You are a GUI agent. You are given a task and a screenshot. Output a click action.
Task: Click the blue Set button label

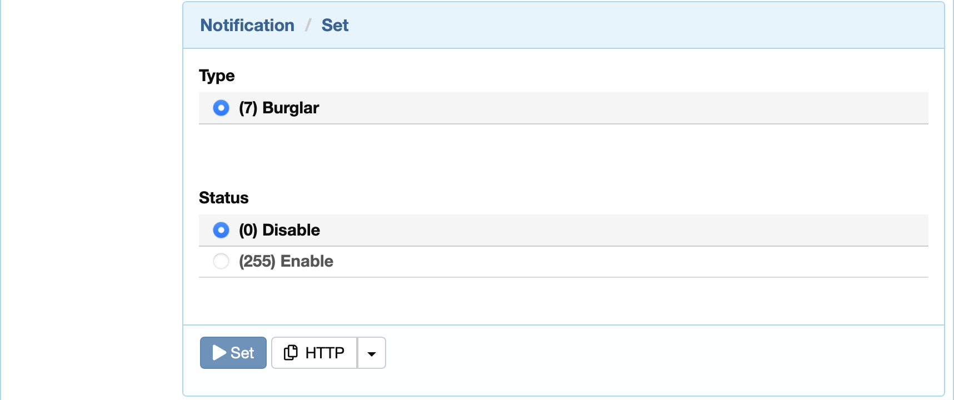coord(242,353)
